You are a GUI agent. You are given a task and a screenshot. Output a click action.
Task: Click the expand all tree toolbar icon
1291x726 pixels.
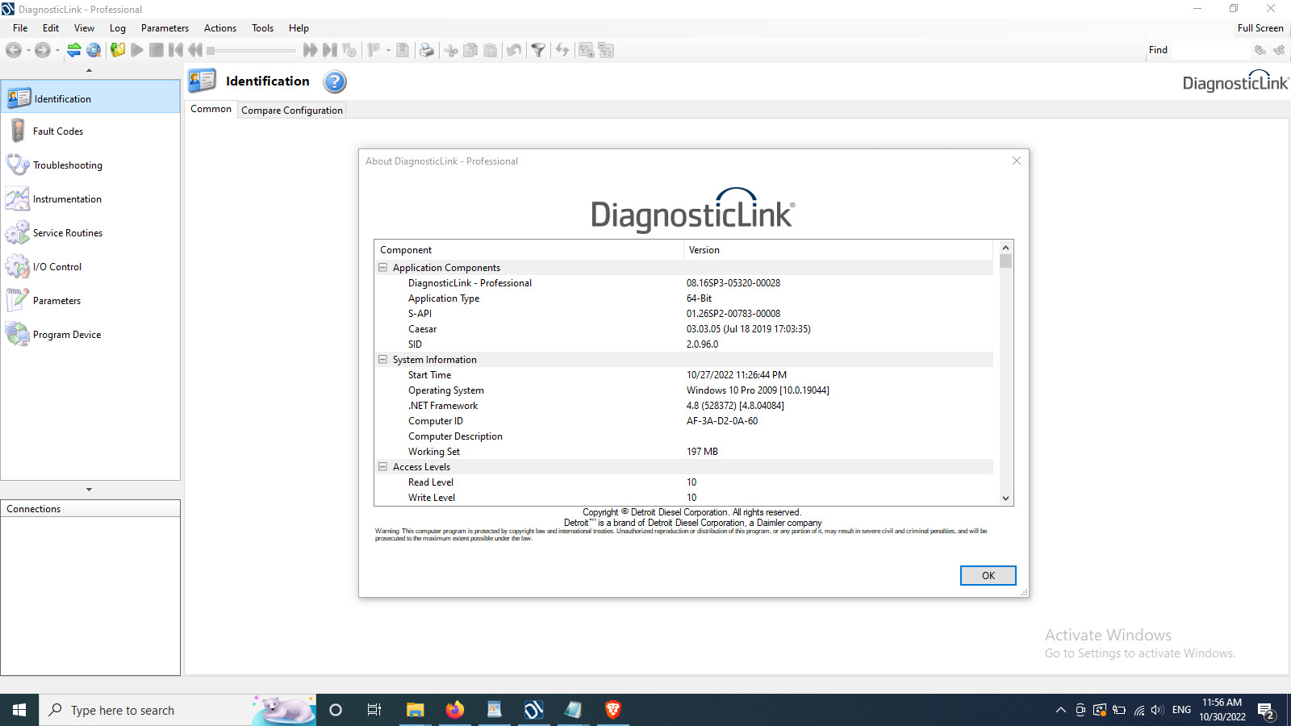[x=587, y=50]
